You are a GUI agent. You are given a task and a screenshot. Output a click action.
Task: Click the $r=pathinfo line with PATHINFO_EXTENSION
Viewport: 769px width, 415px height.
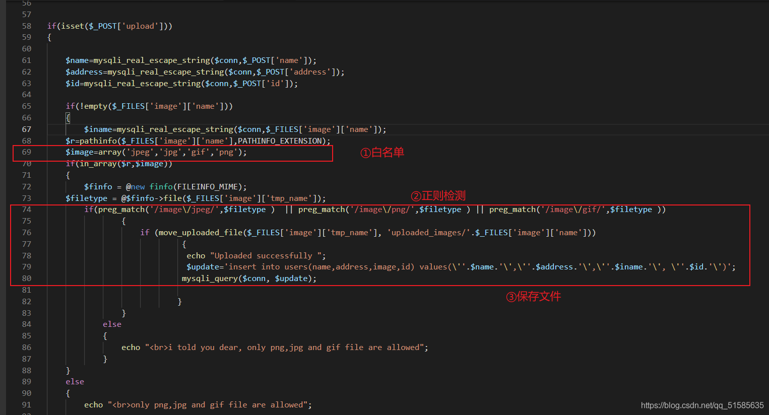198,141
